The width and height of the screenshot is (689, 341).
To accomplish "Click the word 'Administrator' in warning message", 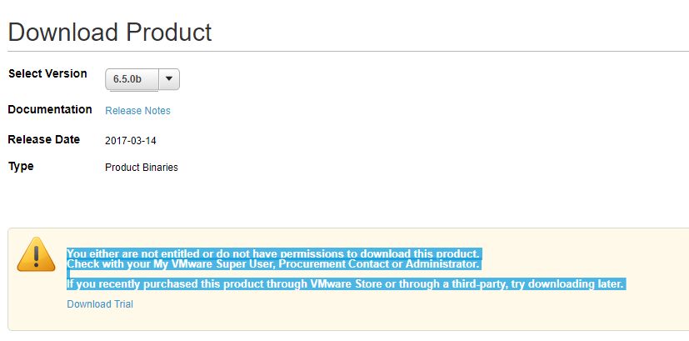I will click(442, 264).
